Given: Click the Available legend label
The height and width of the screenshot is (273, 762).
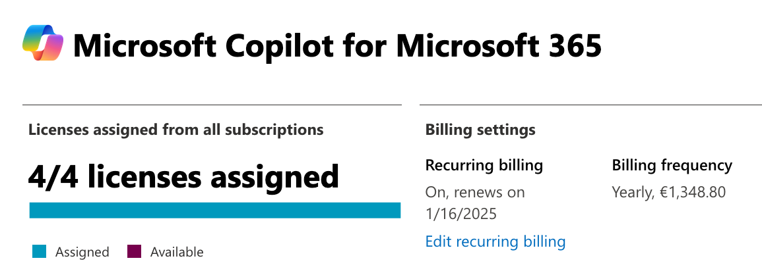Looking at the screenshot, I should pyautogui.click(x=177, y=252).
